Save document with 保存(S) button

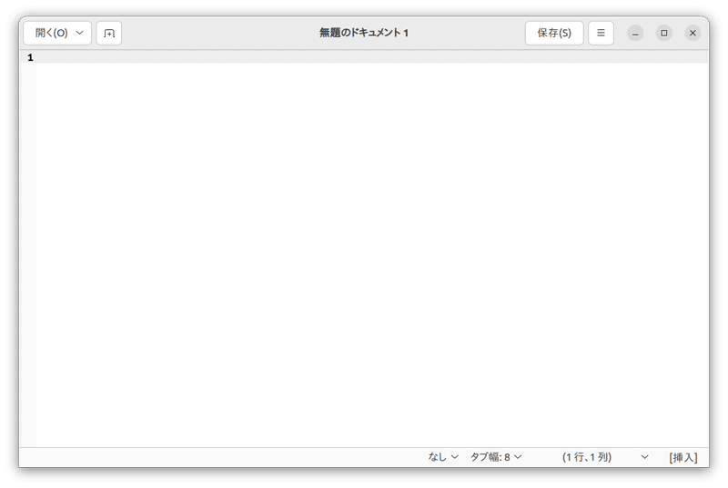click(x=554, y=33)
